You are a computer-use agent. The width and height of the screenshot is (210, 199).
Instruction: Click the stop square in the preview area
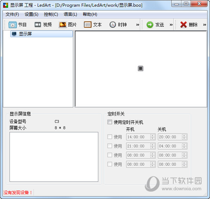(141, 68)
